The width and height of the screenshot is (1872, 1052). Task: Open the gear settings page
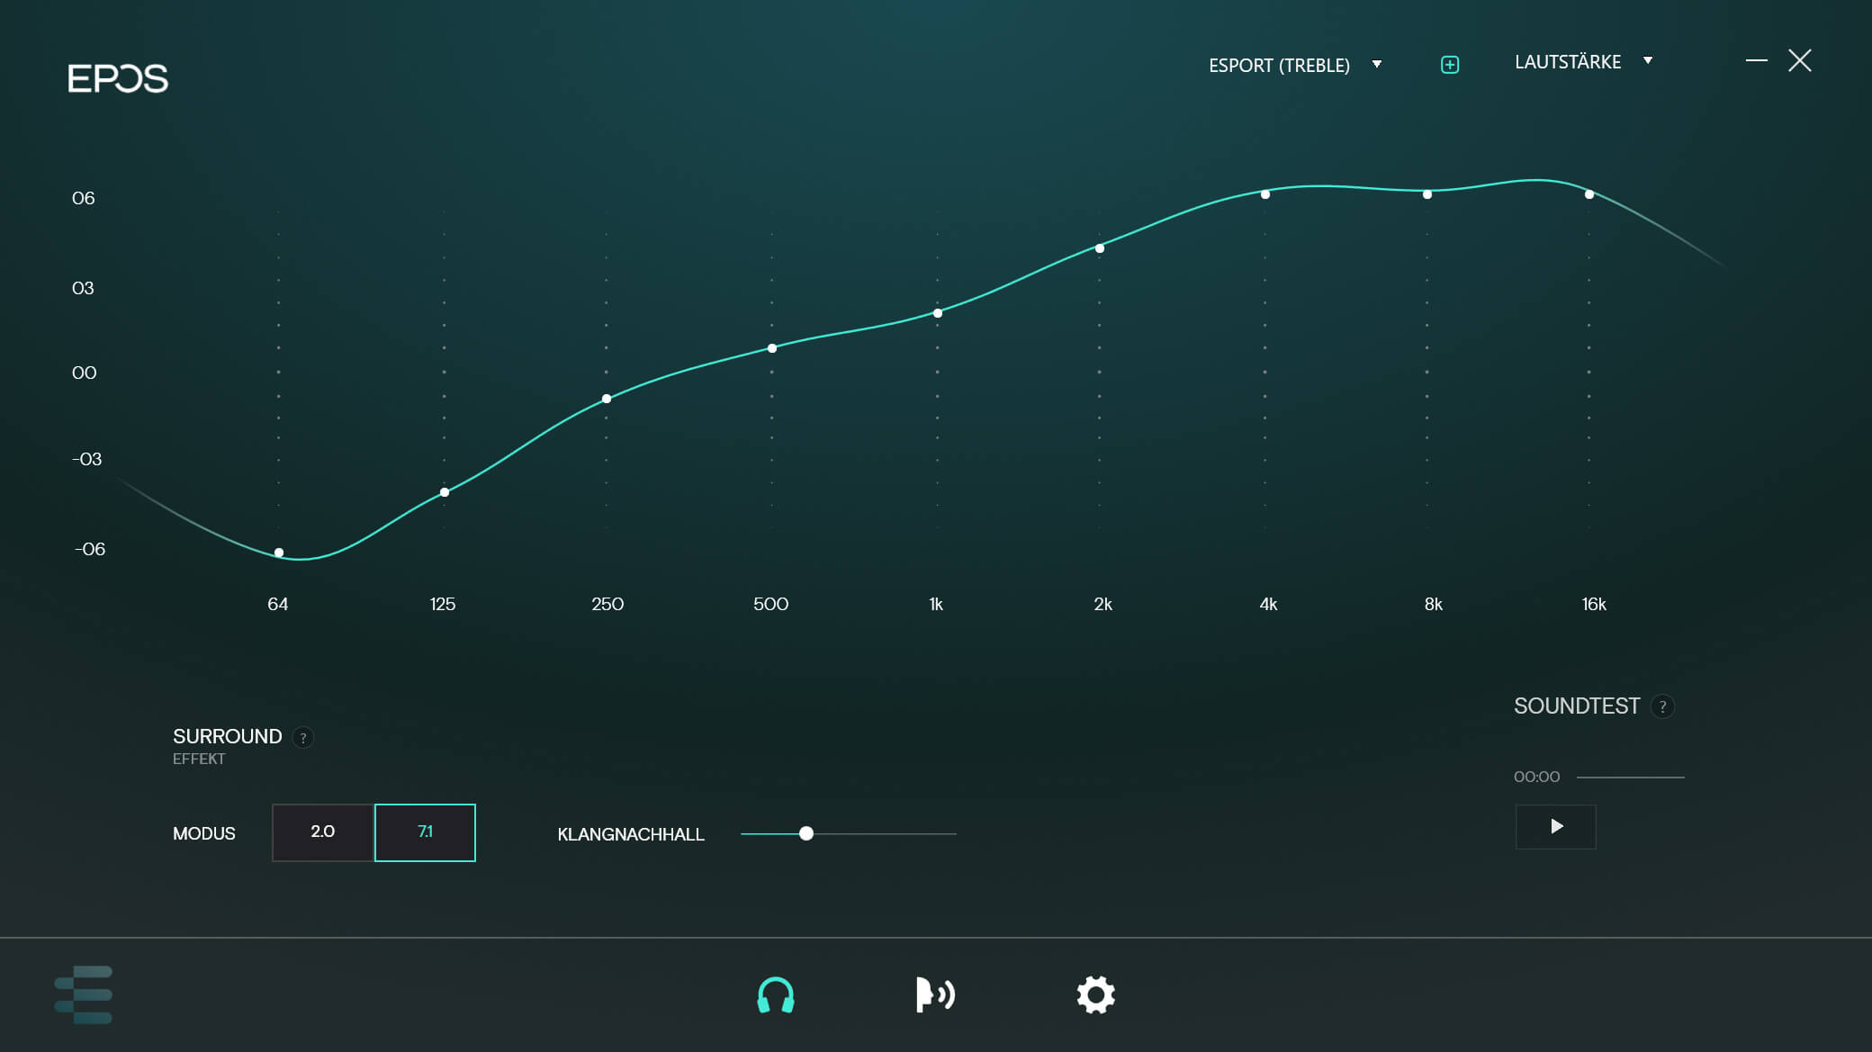pos(1095,995)
